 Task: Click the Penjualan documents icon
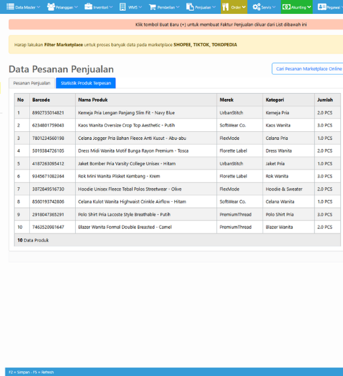[x=190, y=7]
